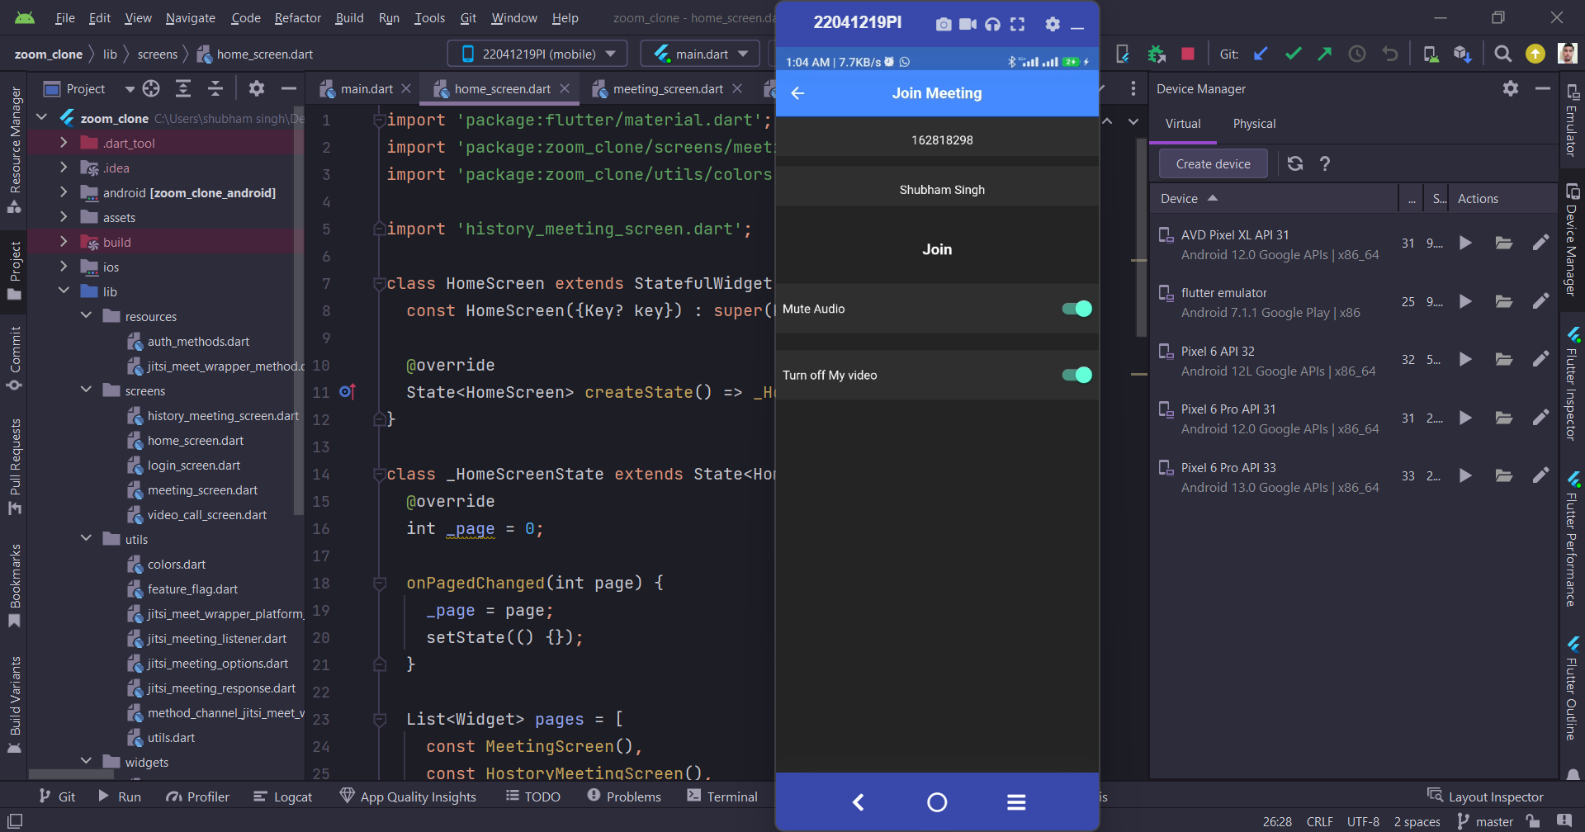Image resolution: width=1585 pixels, height=832 pixels.
Task: Launch AVD Pixel XL API 31 emulator
Action: [1465, 243]
